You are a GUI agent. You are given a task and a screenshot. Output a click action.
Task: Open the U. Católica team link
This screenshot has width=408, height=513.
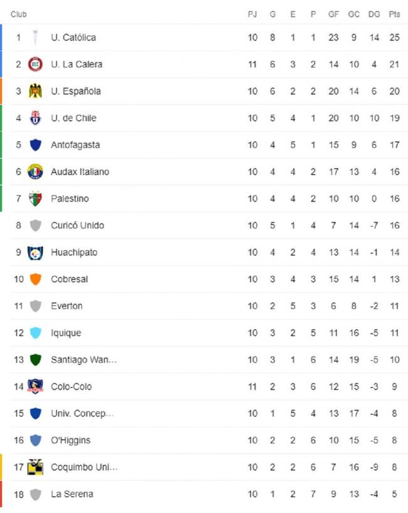point(73,37)
